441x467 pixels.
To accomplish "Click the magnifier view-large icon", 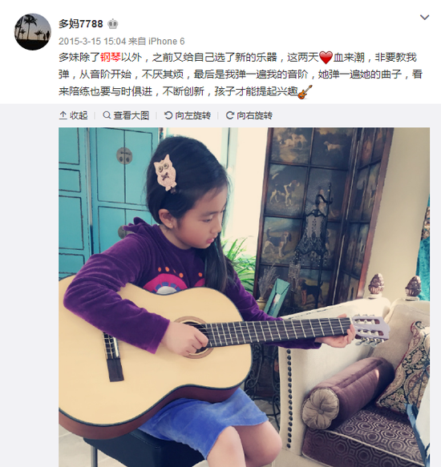I will (107, 115).
